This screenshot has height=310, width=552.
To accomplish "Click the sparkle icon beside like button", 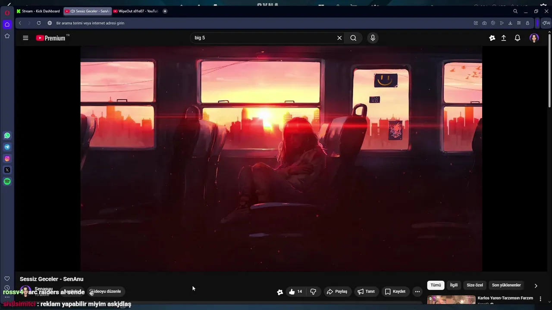I will pyautogui.click(x=280, y=292).
